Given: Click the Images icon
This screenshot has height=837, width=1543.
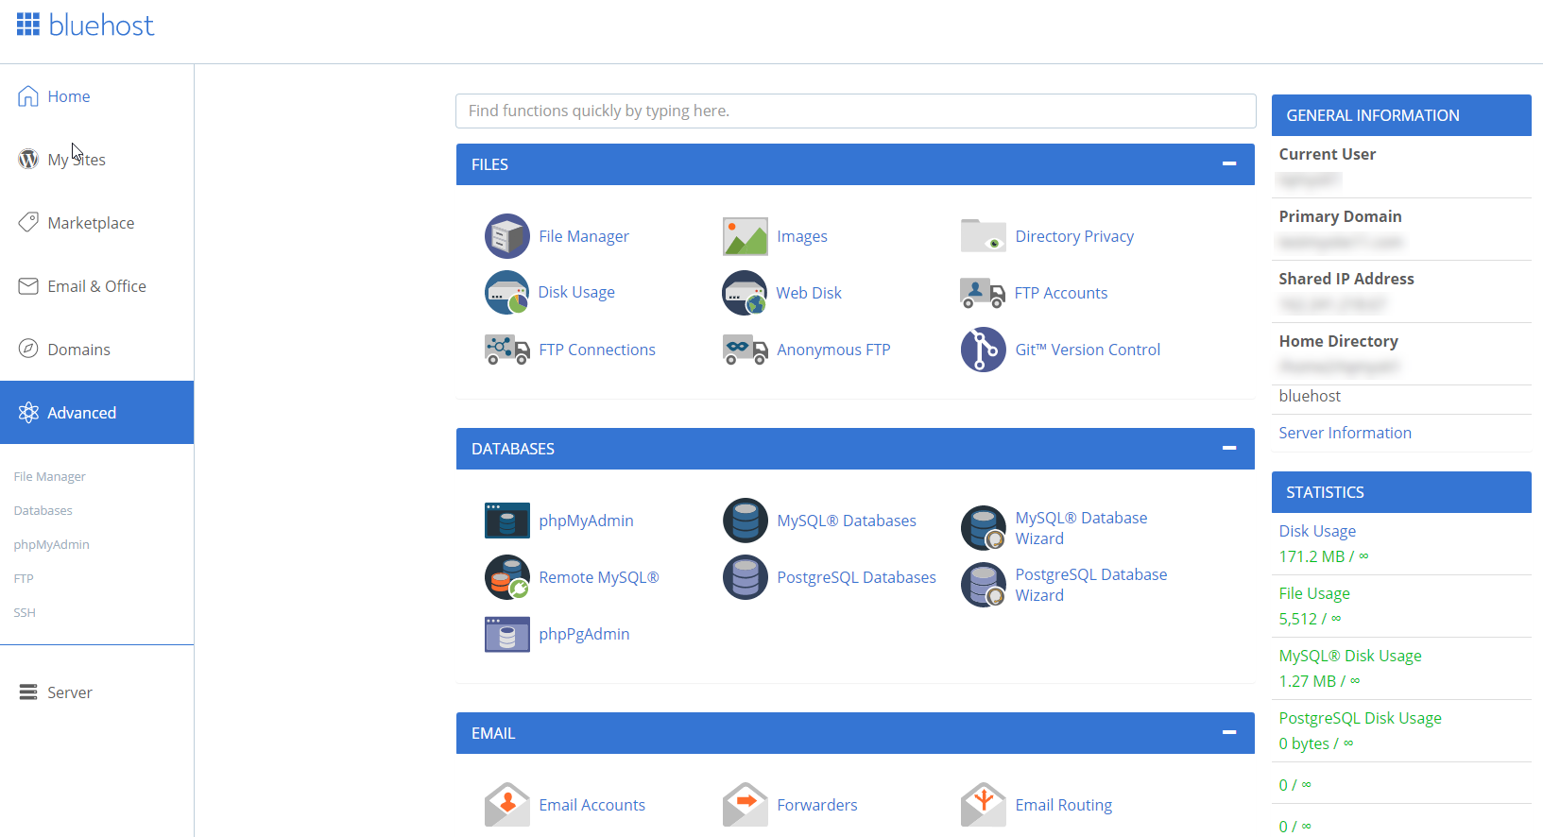Looking at the screenshot, I should pyautogui.click(x=746, y=236).
